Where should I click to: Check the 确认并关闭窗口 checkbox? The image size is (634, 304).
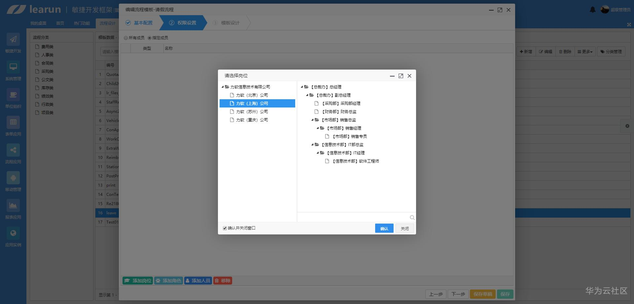tap(224, 228)
